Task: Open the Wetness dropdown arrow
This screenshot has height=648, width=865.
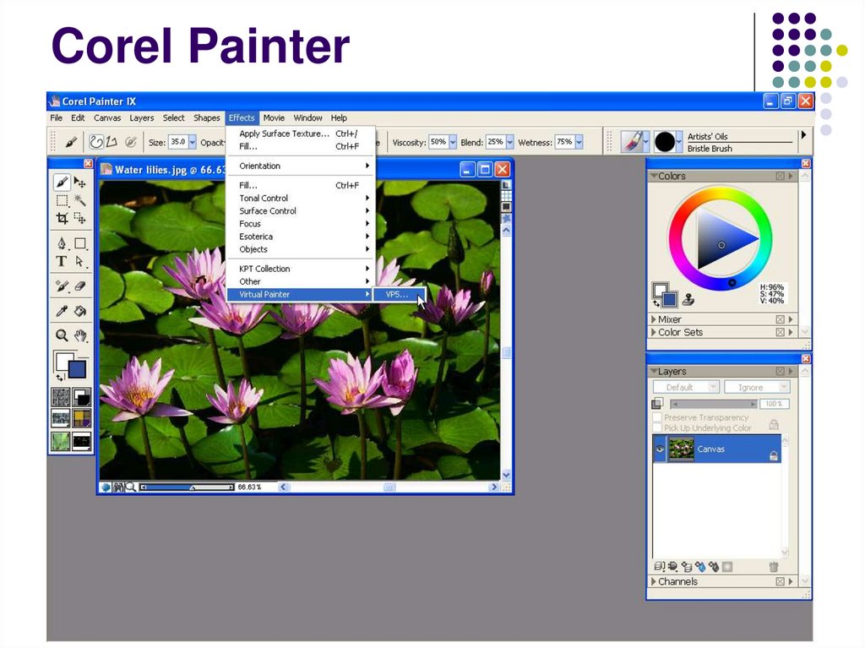Action: coord(579,143)
